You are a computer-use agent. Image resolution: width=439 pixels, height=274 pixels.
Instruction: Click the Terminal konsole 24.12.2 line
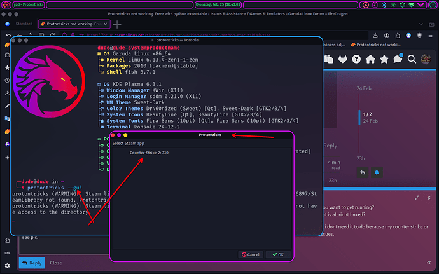pyautogui.click(x=143, y=127)
